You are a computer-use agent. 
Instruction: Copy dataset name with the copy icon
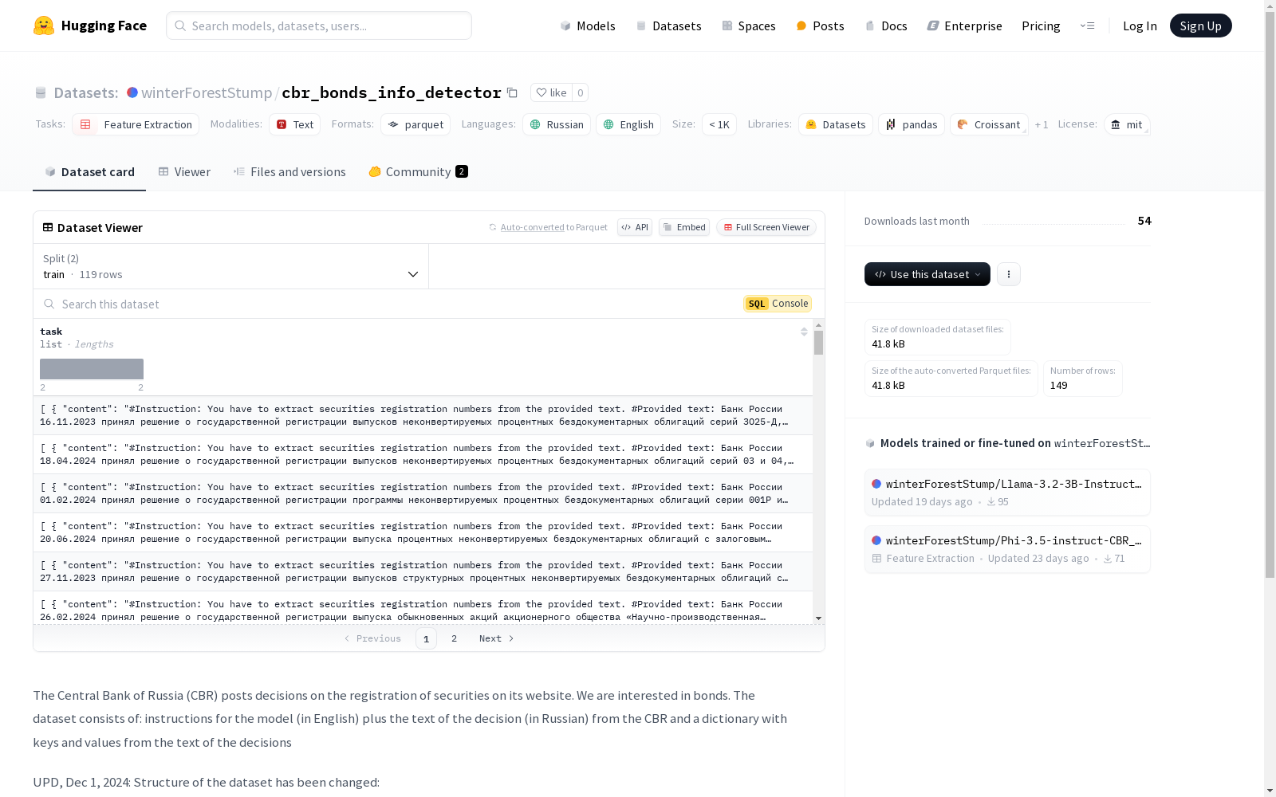[512, 93]
